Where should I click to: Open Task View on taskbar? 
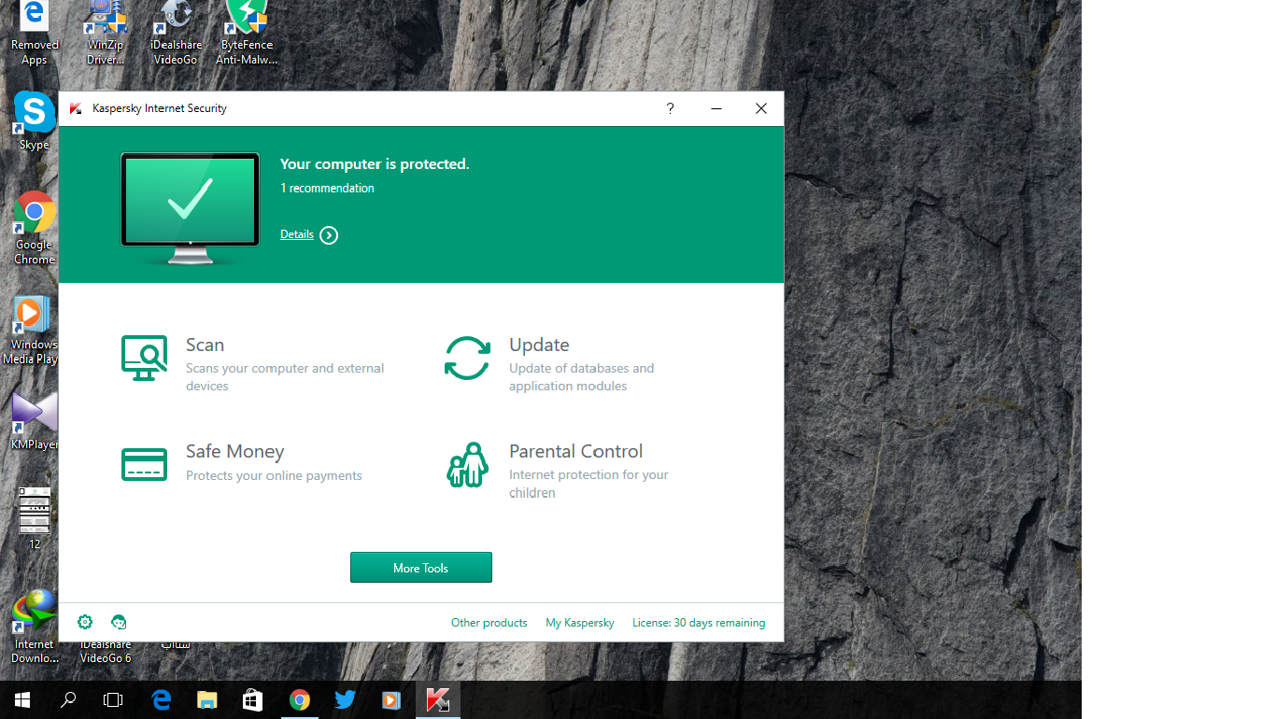(113, 699)
